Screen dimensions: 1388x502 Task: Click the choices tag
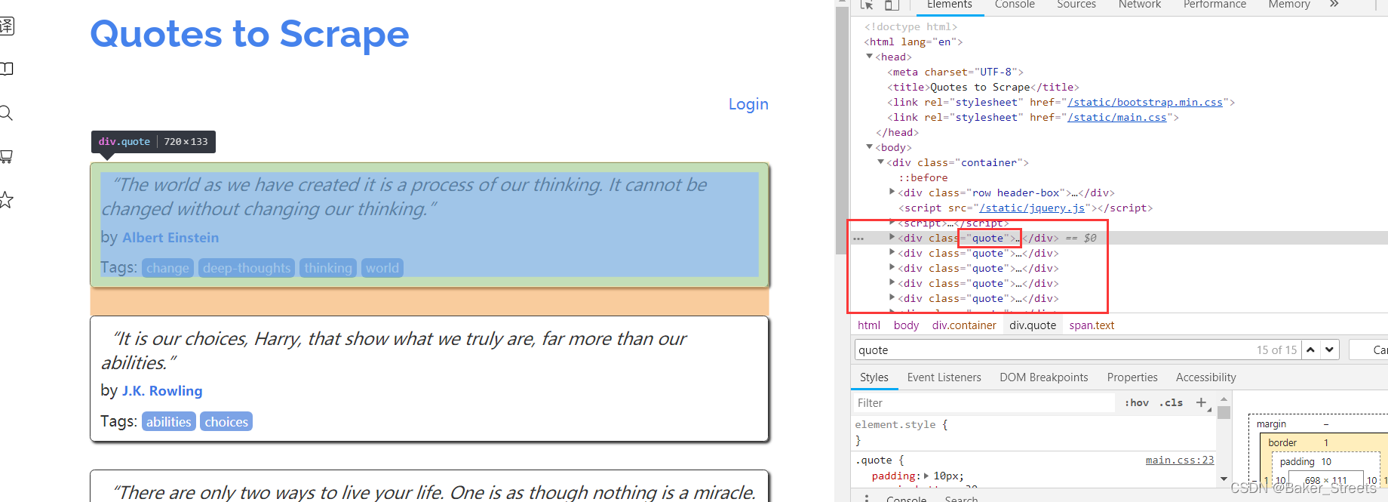[x=226, y=421]
